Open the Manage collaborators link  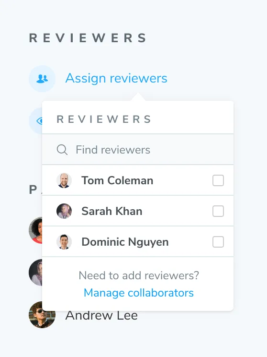click(139, 293)
